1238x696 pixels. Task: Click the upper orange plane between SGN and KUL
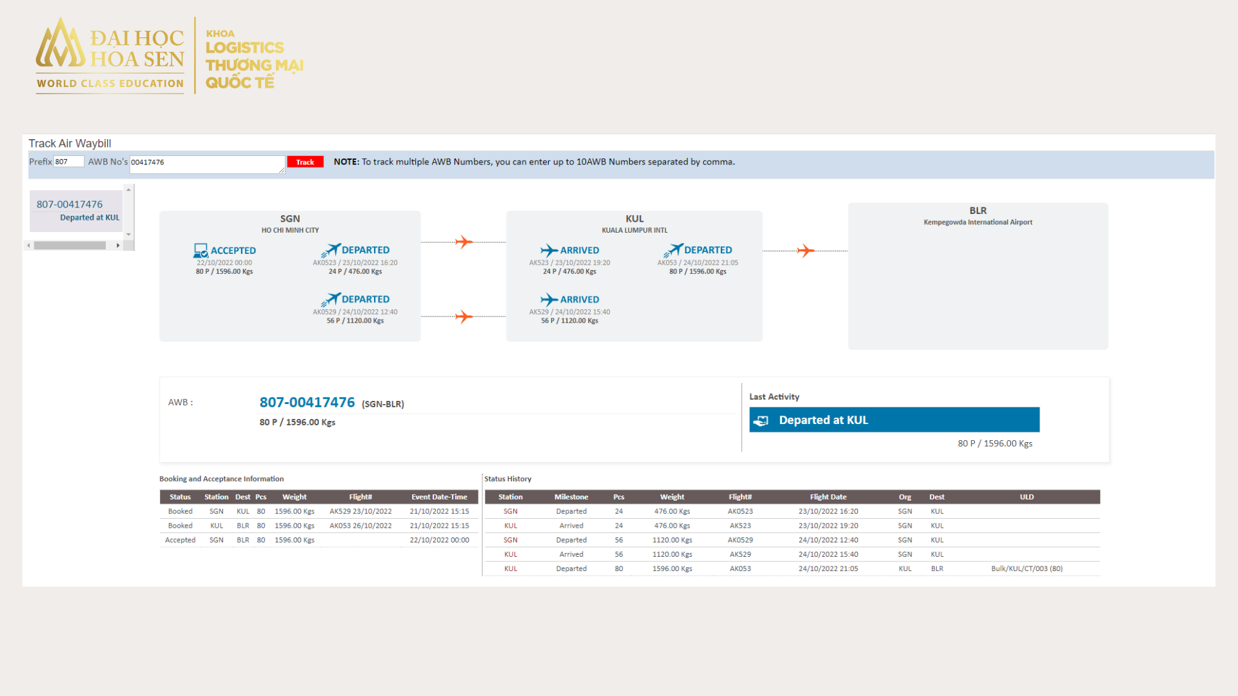(x=464, y=242)
